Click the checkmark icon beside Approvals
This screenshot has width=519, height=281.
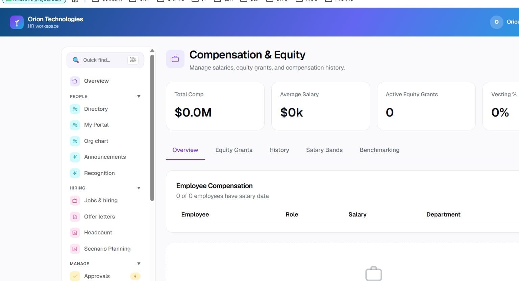75,276
